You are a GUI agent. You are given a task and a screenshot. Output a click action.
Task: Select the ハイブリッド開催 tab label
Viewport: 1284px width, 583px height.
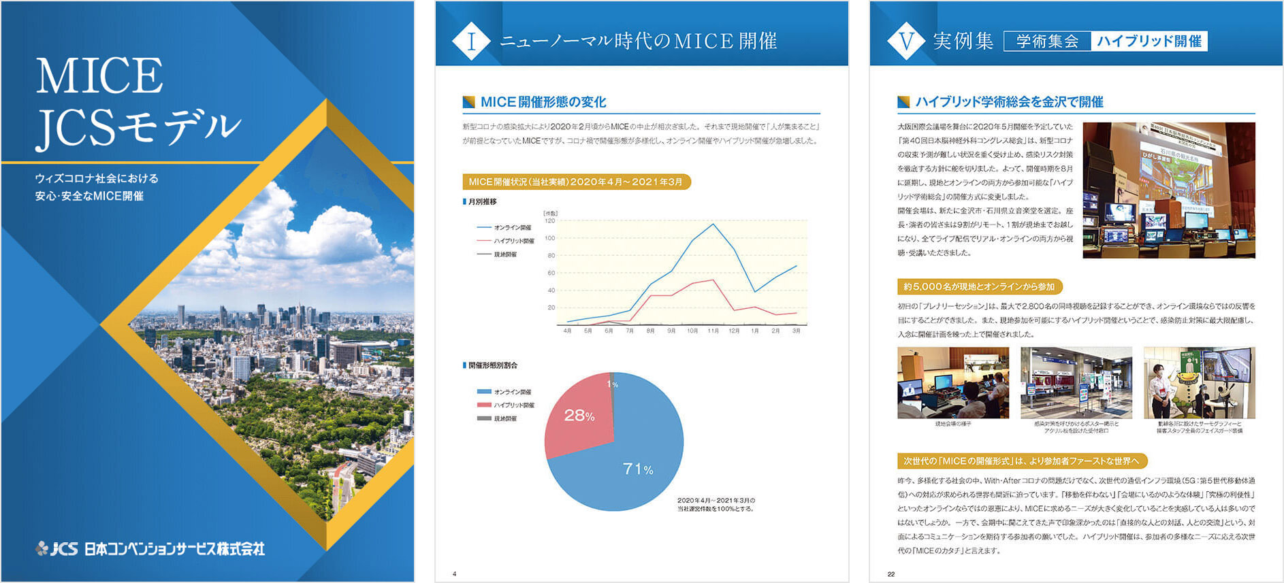point(1149,41)
